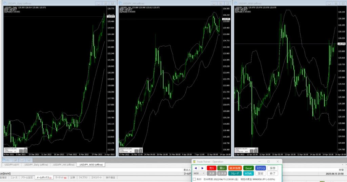The width and height of the screenshot is (347, 182).
Task: Maximize the _USDJPY_H4 chart window
Action: [221, 3]
